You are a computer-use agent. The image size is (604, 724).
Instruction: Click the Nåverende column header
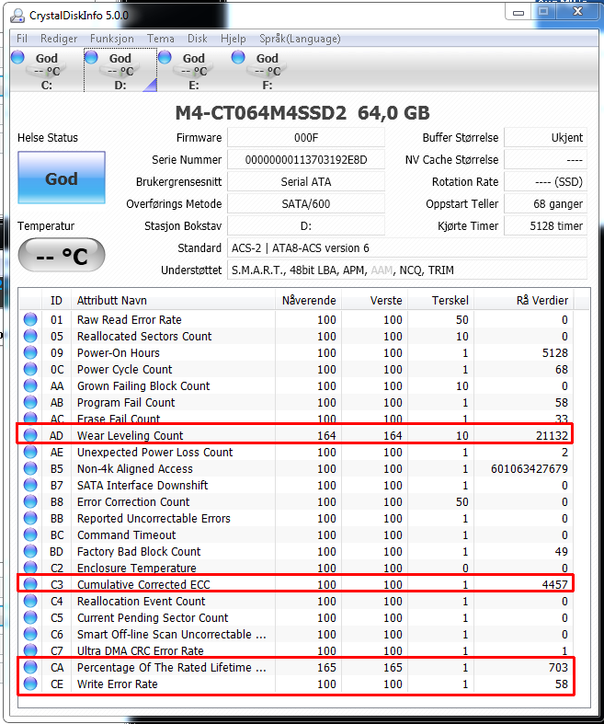pos(309,301)
